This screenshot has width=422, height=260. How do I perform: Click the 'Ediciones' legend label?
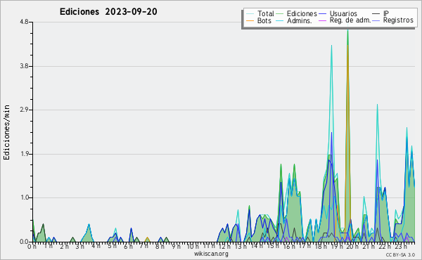coord(302,13)
